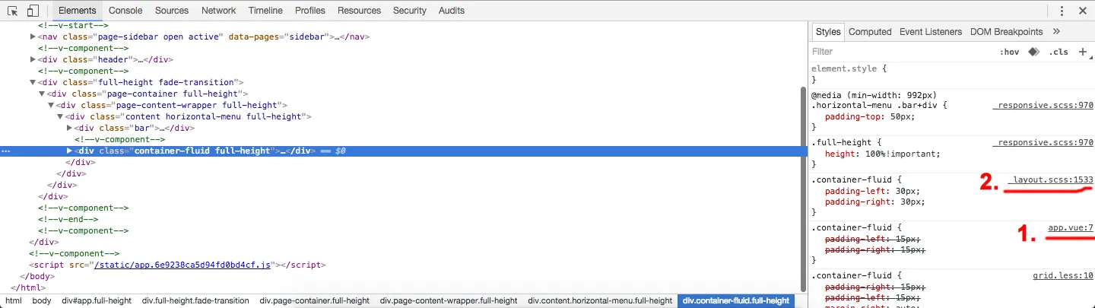Screen dimensions: 1095x308
Task: Show more Styles pane tabs chevron
Action: [1056, 31]
